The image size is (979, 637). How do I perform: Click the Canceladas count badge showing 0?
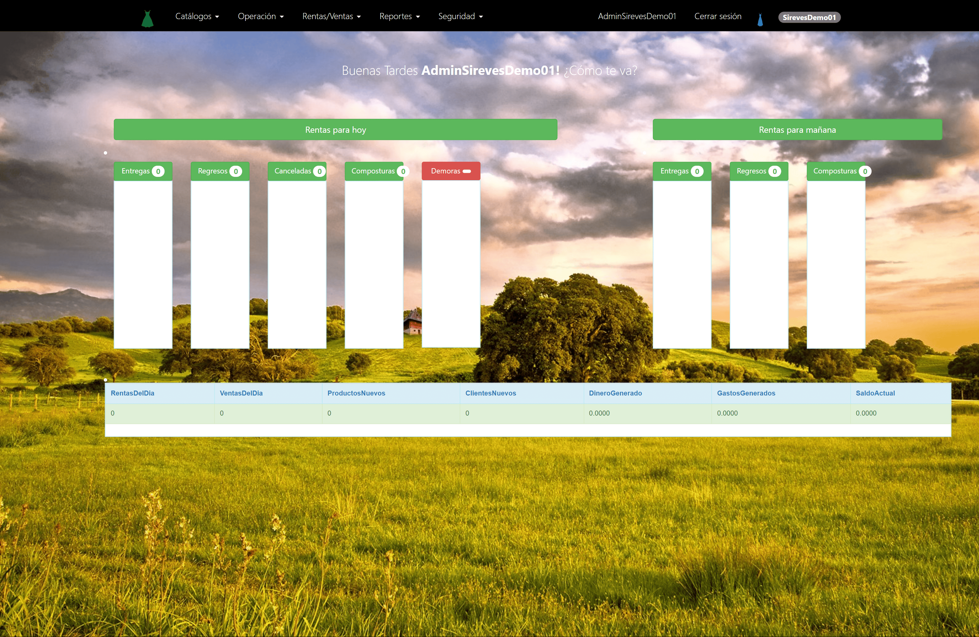tap(319, 172)
